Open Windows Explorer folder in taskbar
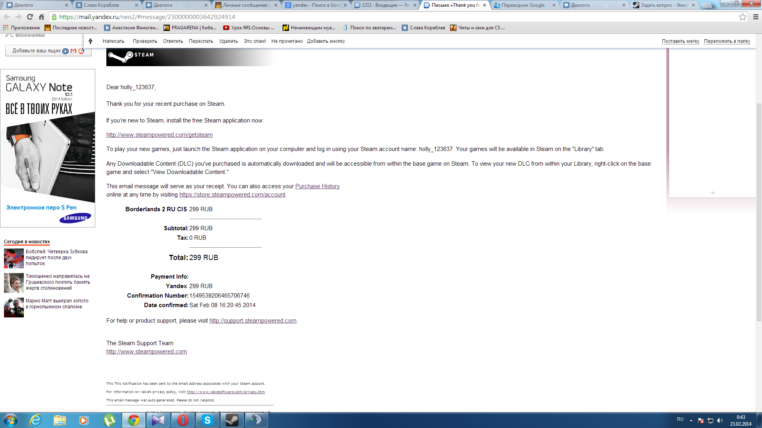Viewport: 762px width, 428px height. coord(60,420)
